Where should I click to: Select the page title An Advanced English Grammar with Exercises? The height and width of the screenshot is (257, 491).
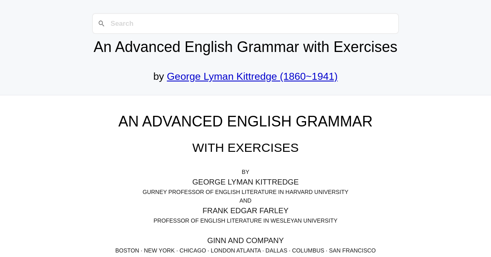click(x=245, y=47)
